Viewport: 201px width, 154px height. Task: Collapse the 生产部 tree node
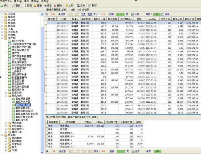(x=2, y=38)
